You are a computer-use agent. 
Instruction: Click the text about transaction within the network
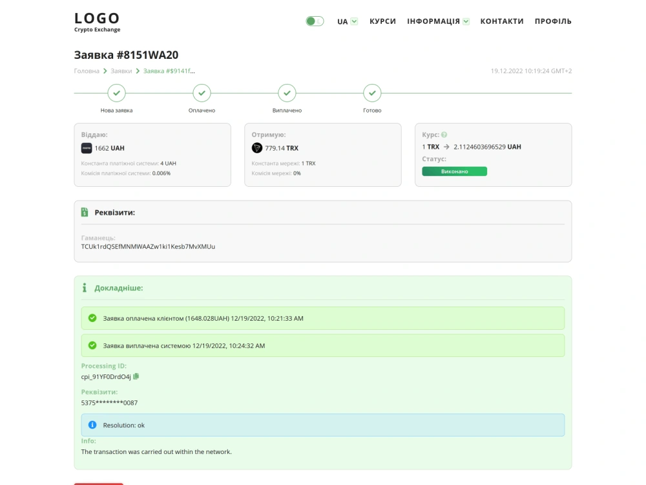coord(156,451)
